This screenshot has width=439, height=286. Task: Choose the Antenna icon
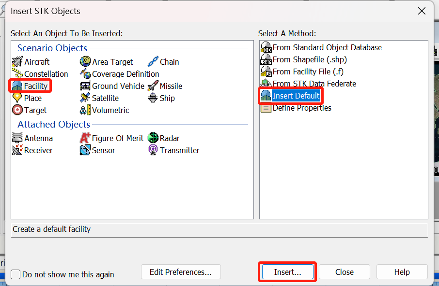[x=17, y=138]
